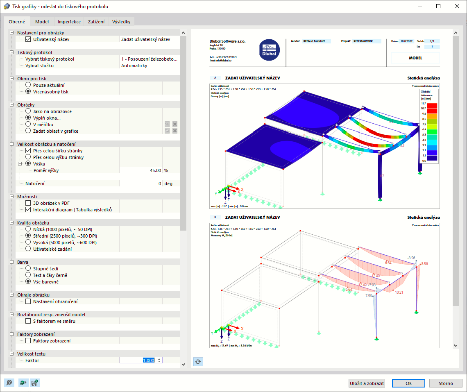Select Nízká (1000 pixelů) quality
The height and width of the screenshot is (392, 467).
tap(28, 229)
